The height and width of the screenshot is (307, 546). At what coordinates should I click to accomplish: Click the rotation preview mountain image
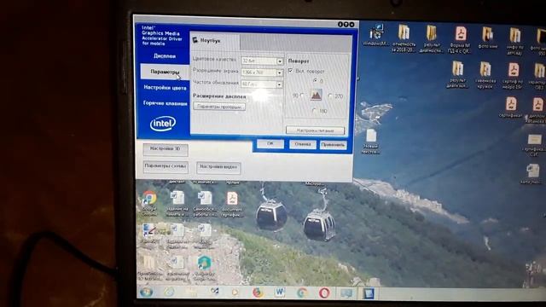point(316,95)
